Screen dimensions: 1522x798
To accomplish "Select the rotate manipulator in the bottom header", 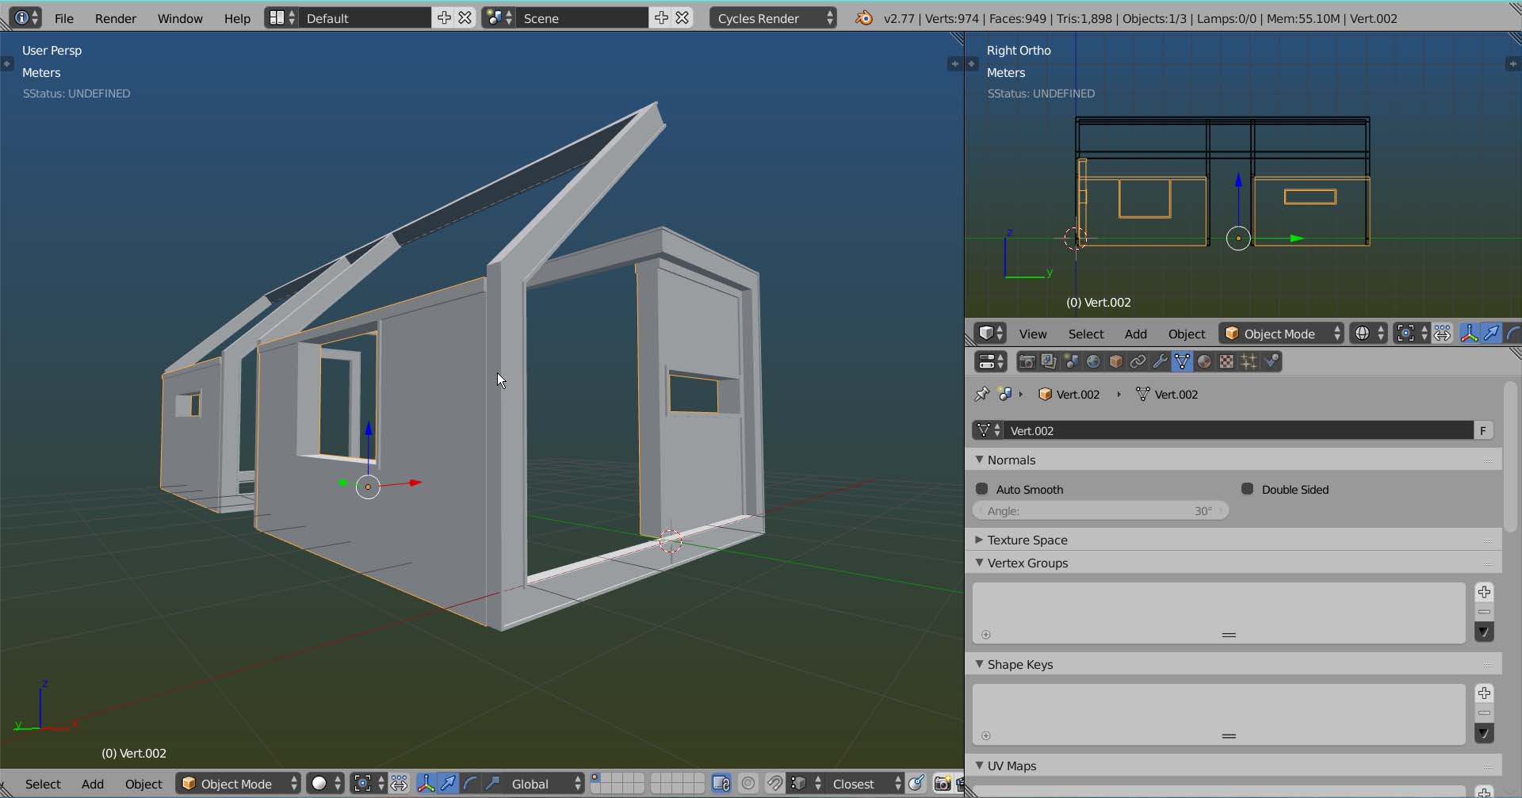I will 470,784.
